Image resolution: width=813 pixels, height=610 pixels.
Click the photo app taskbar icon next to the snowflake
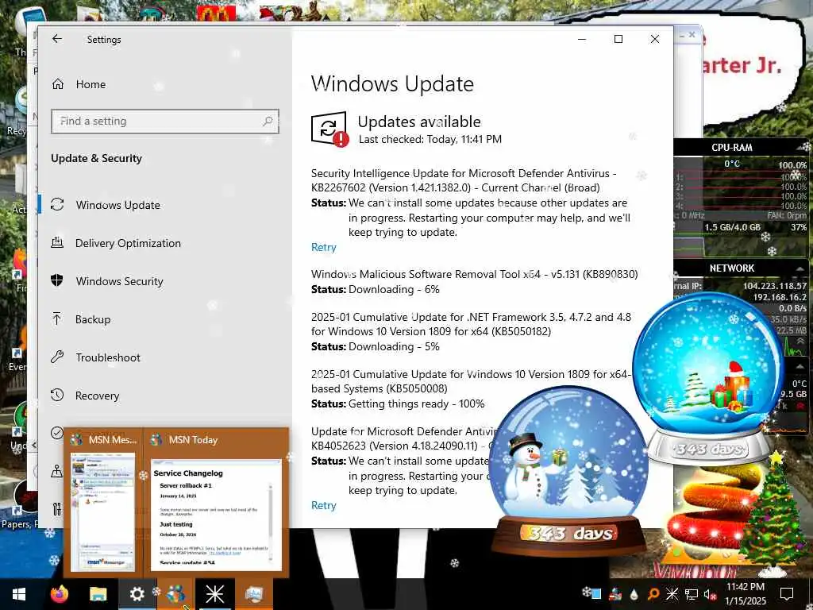253,594
